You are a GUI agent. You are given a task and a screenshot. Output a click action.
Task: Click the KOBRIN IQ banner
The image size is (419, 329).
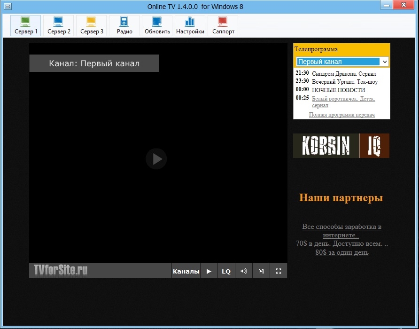click(x=341, y=146)
